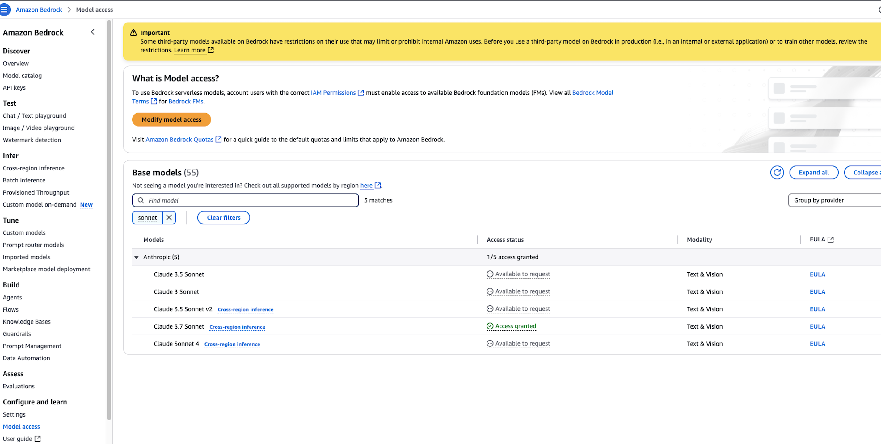
Task: Click the refresh icon above the models table
Action: coord(777,172)
